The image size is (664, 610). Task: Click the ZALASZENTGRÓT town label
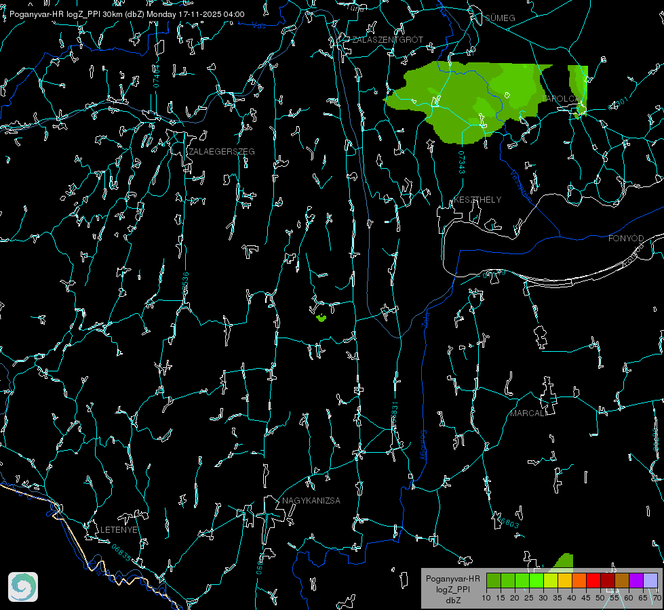tap(387, 40)
